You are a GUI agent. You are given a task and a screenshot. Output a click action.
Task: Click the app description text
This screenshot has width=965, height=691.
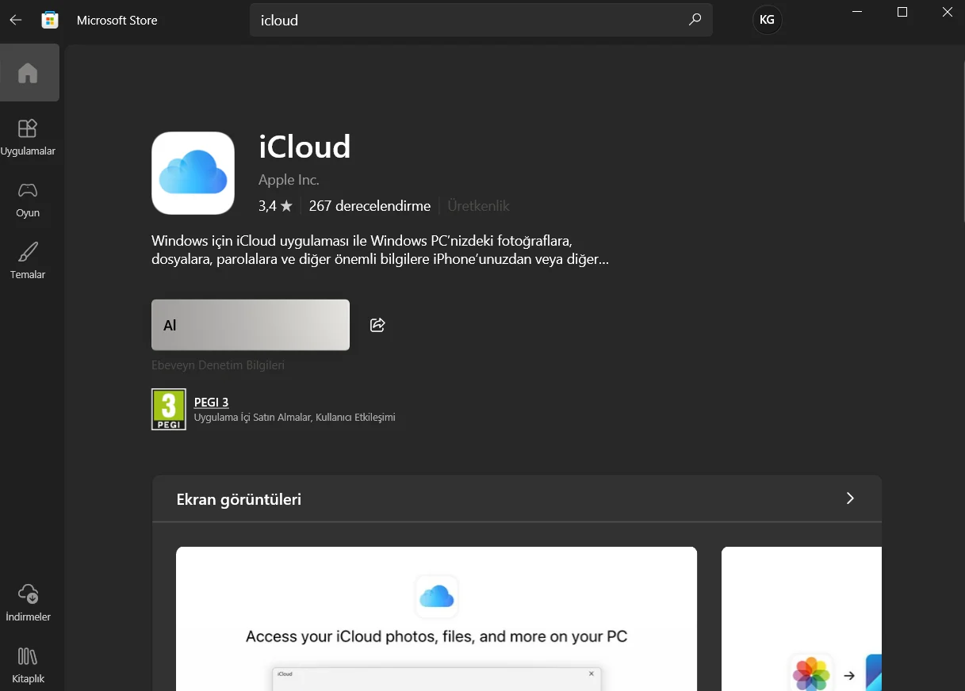click(380, 250)
